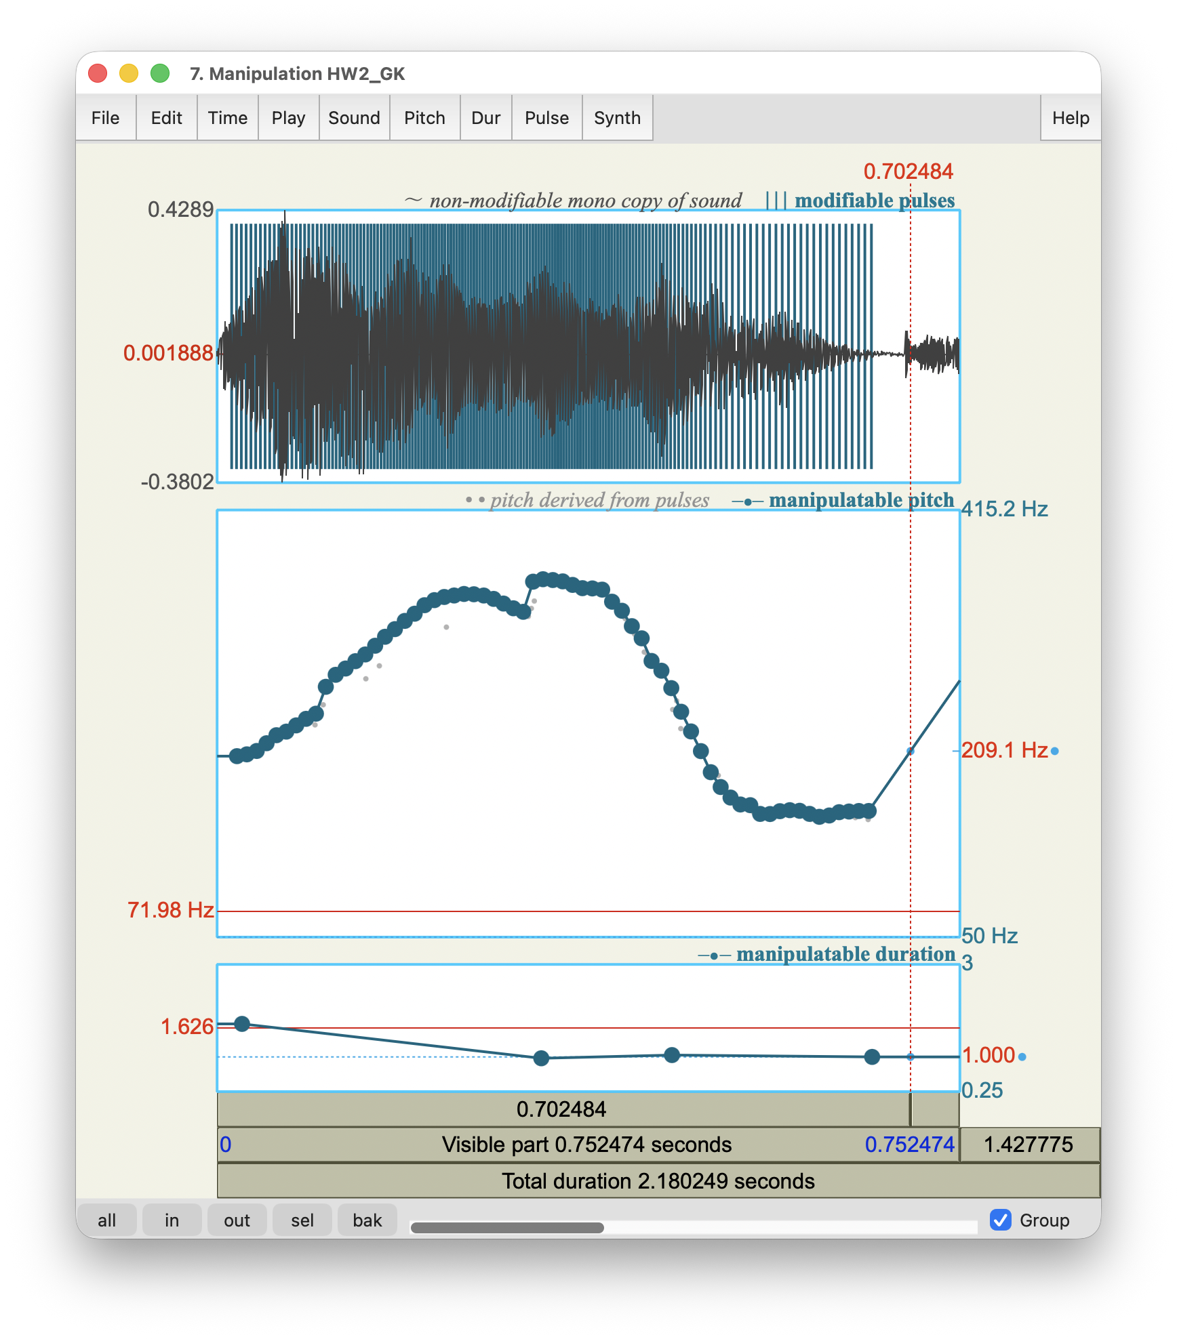1177x1339 pixels.
Task: Expand the Pitch menu
Action: pyautogui.click(x=424, y=118)
